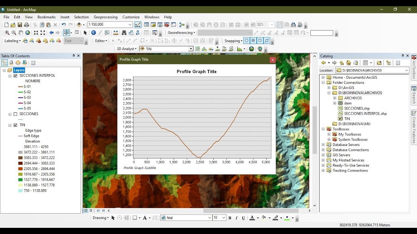The image size is (417, 234).
Task: Click List By Selection icon in Table Of Contents
Action: (25, 63)
